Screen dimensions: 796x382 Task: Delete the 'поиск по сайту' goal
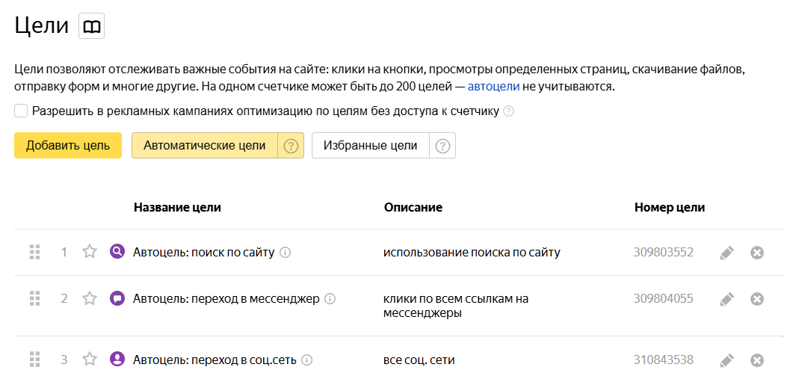(756, 253)
